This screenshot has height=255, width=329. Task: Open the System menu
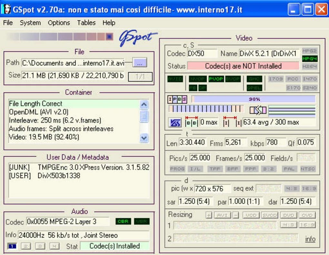30,23
